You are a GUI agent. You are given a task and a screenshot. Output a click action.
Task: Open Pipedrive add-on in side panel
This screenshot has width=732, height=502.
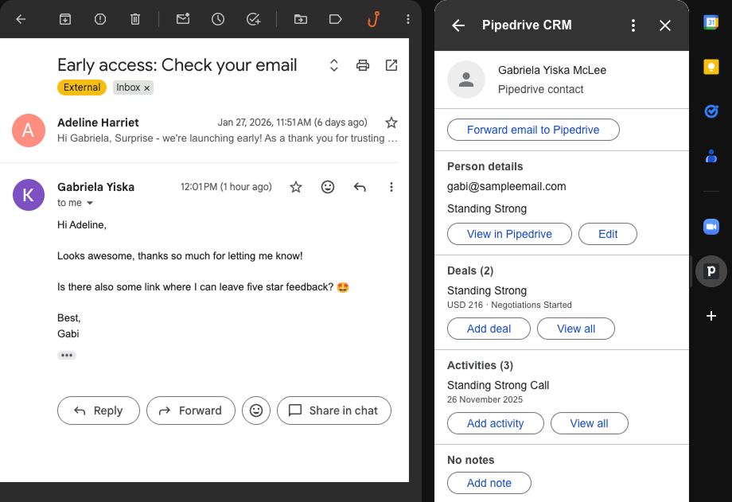coord(711,271)
